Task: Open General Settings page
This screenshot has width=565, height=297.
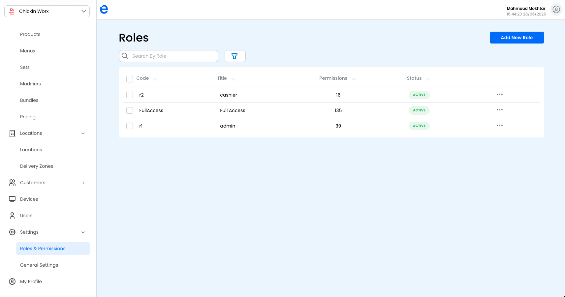Action: coord(39,265)
